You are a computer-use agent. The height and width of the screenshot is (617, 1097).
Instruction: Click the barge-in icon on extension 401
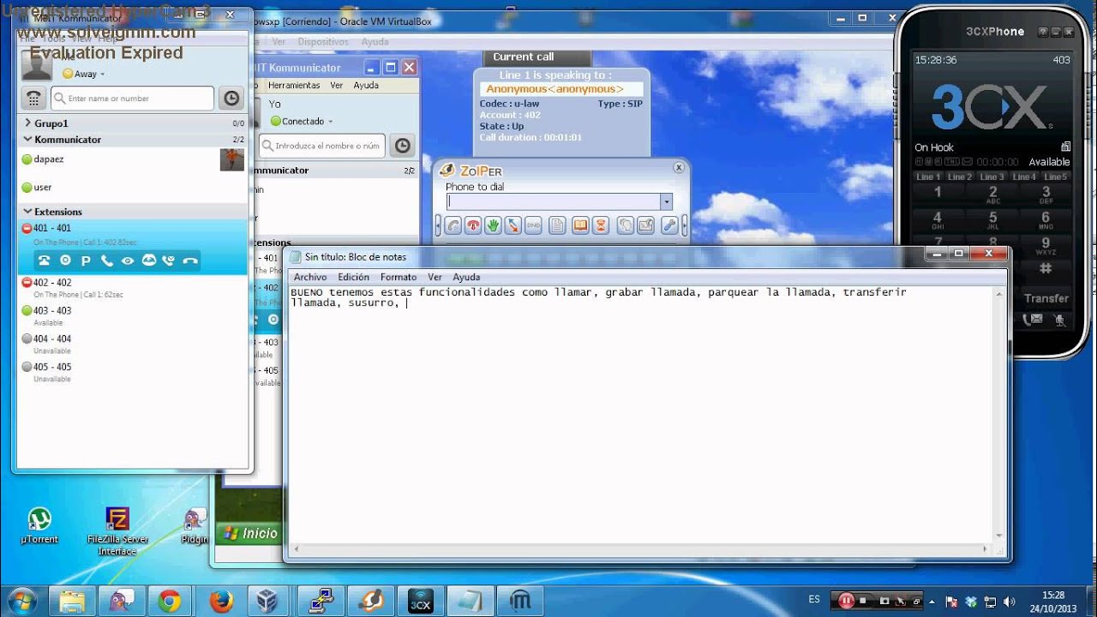coord(169,261)
